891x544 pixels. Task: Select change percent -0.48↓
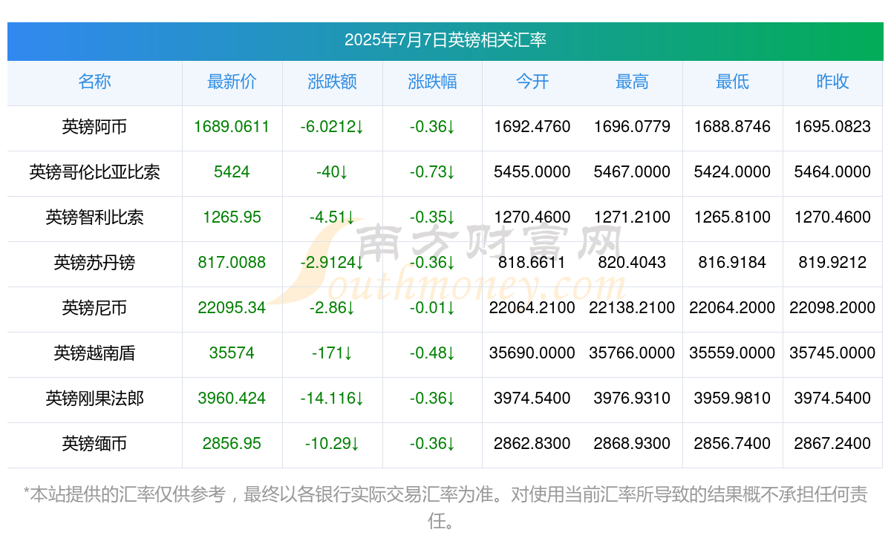pyautogui.click(x=432, y=353)
